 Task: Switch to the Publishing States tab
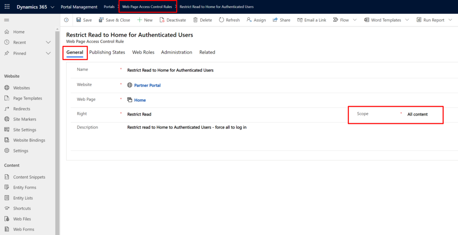click(107, 52)
